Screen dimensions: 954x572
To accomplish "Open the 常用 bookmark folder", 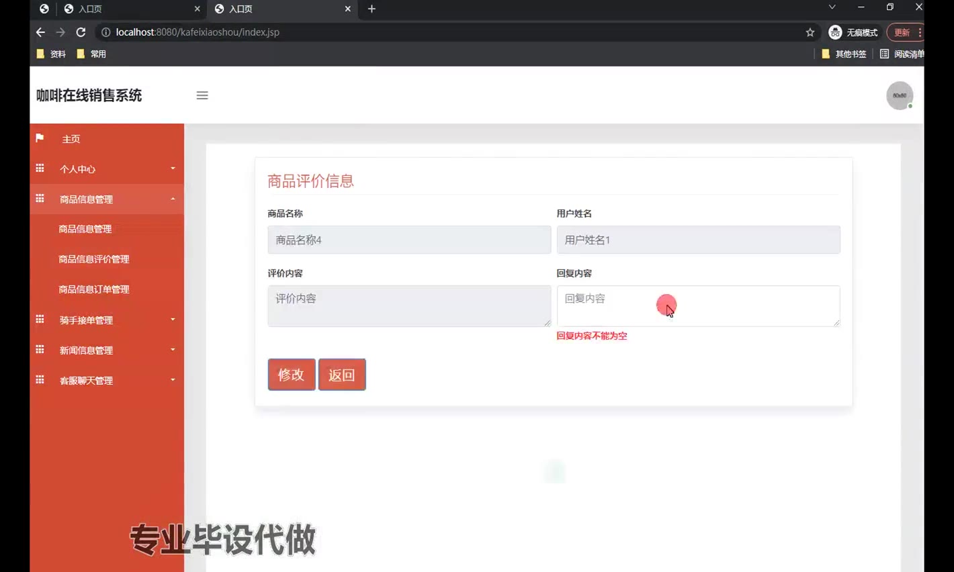I will coord(91,54).
